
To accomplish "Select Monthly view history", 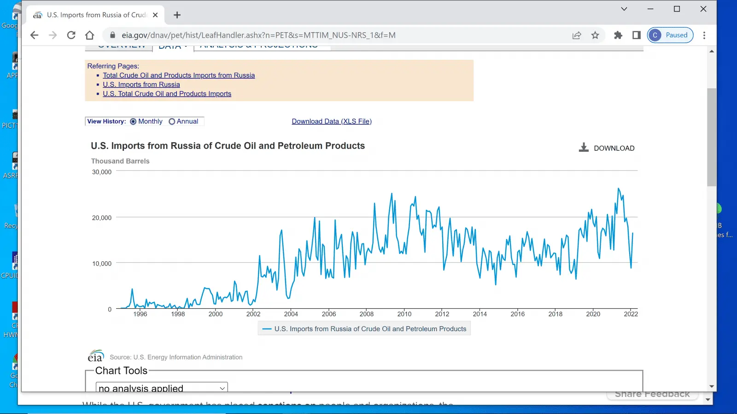I will [x=133, y=121].
